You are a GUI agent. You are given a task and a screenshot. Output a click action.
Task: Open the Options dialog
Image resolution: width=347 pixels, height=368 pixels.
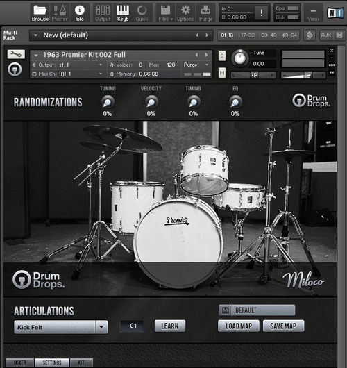pos(185,13)
